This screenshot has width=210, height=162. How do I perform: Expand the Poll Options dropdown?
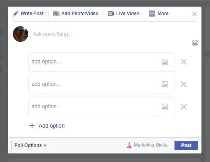point(30,145)
